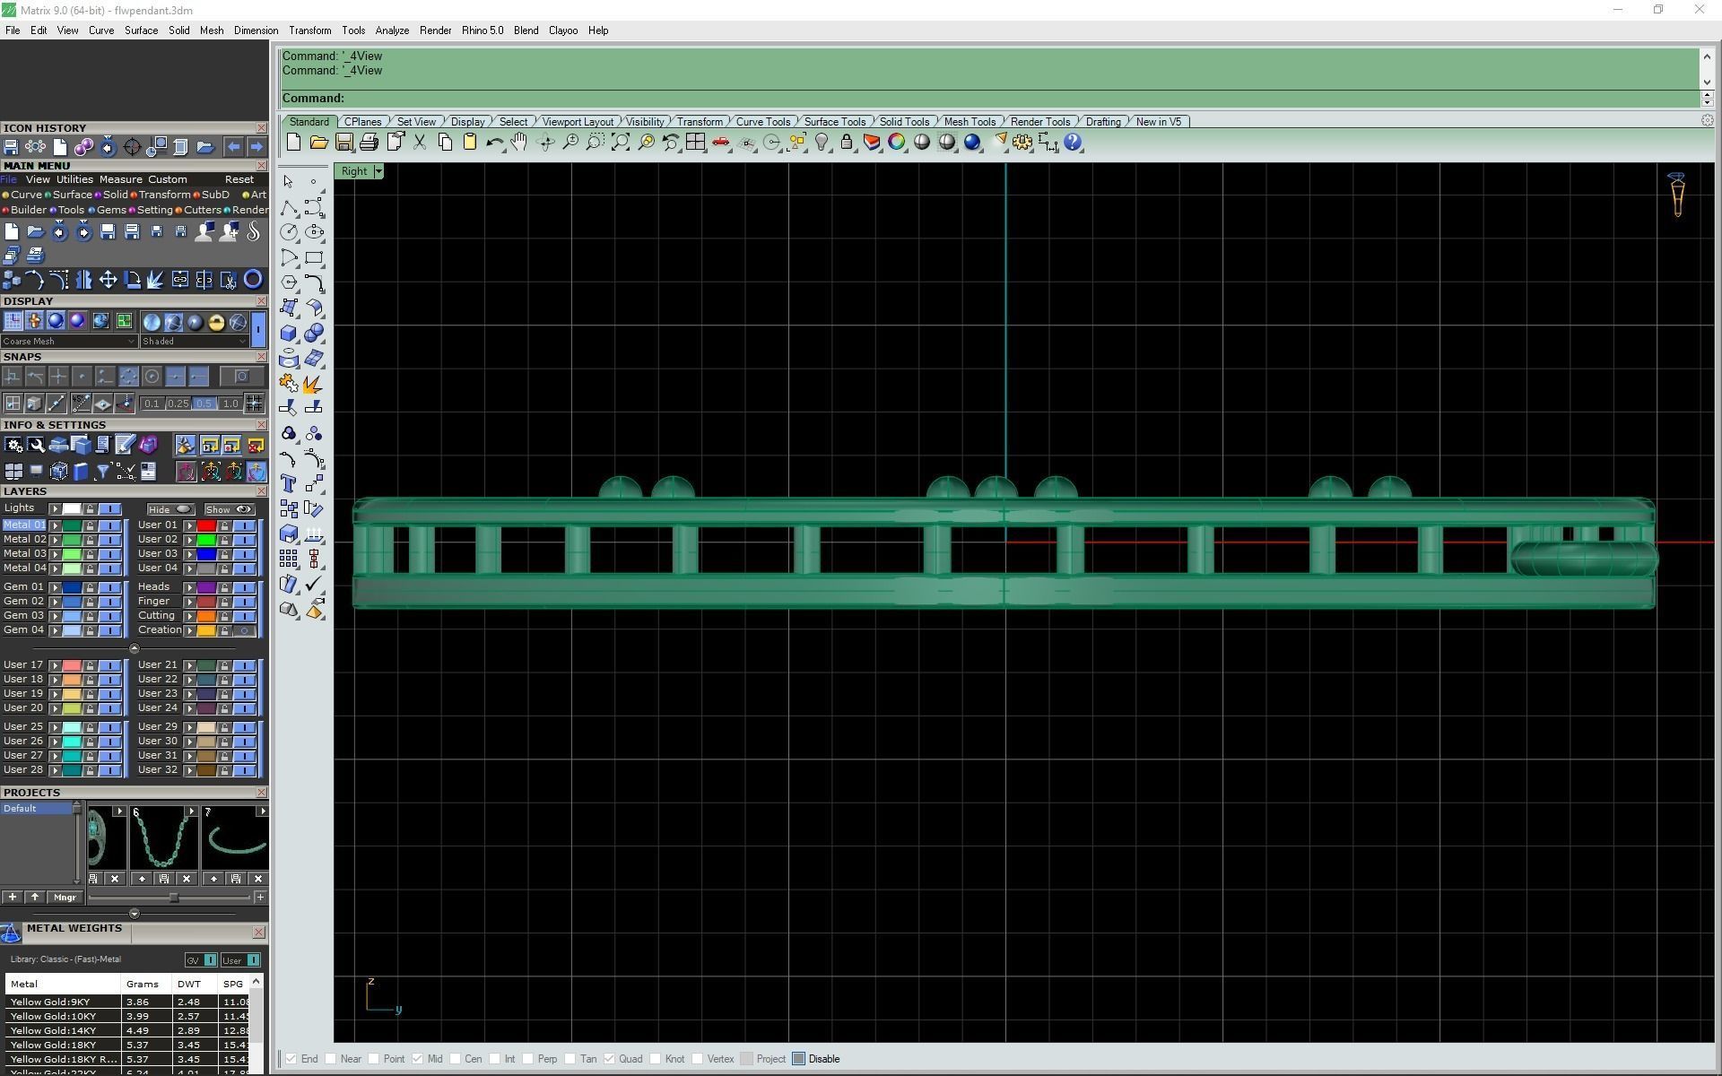Screen dimensions: 1722x1076
Task: Click the Print icon in toolbar
Action: pyautogui.click(x=369, y=143)
